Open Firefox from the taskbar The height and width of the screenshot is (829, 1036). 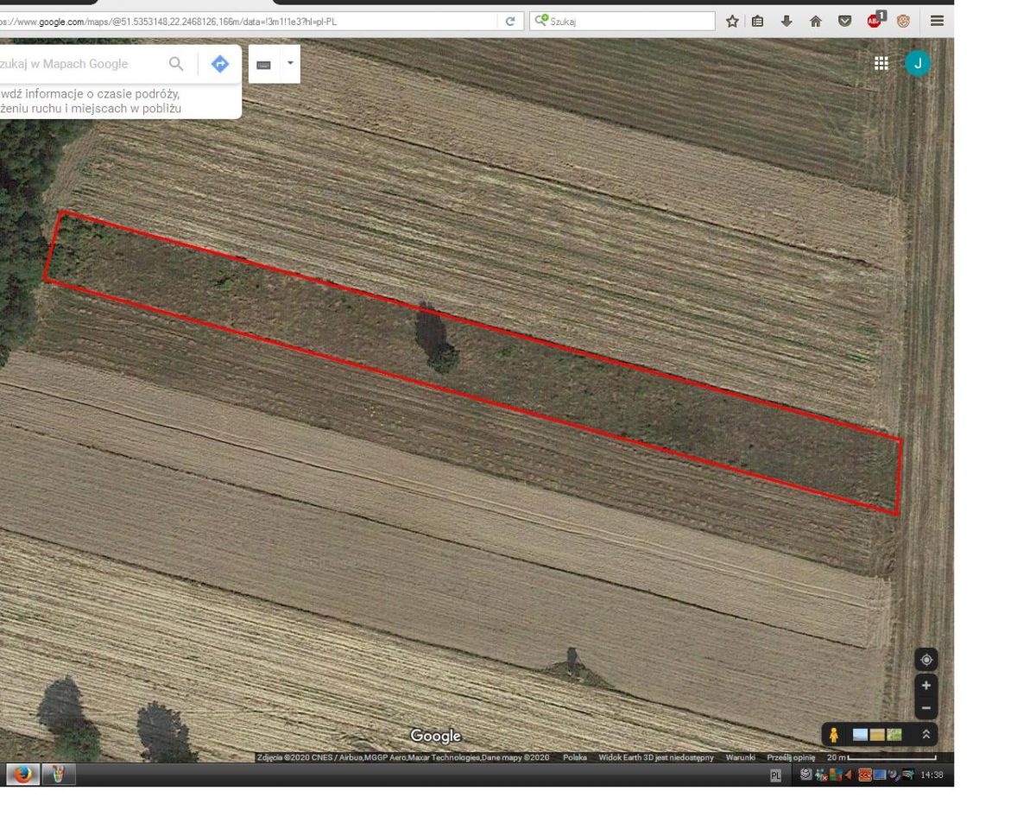coord(22,775)
